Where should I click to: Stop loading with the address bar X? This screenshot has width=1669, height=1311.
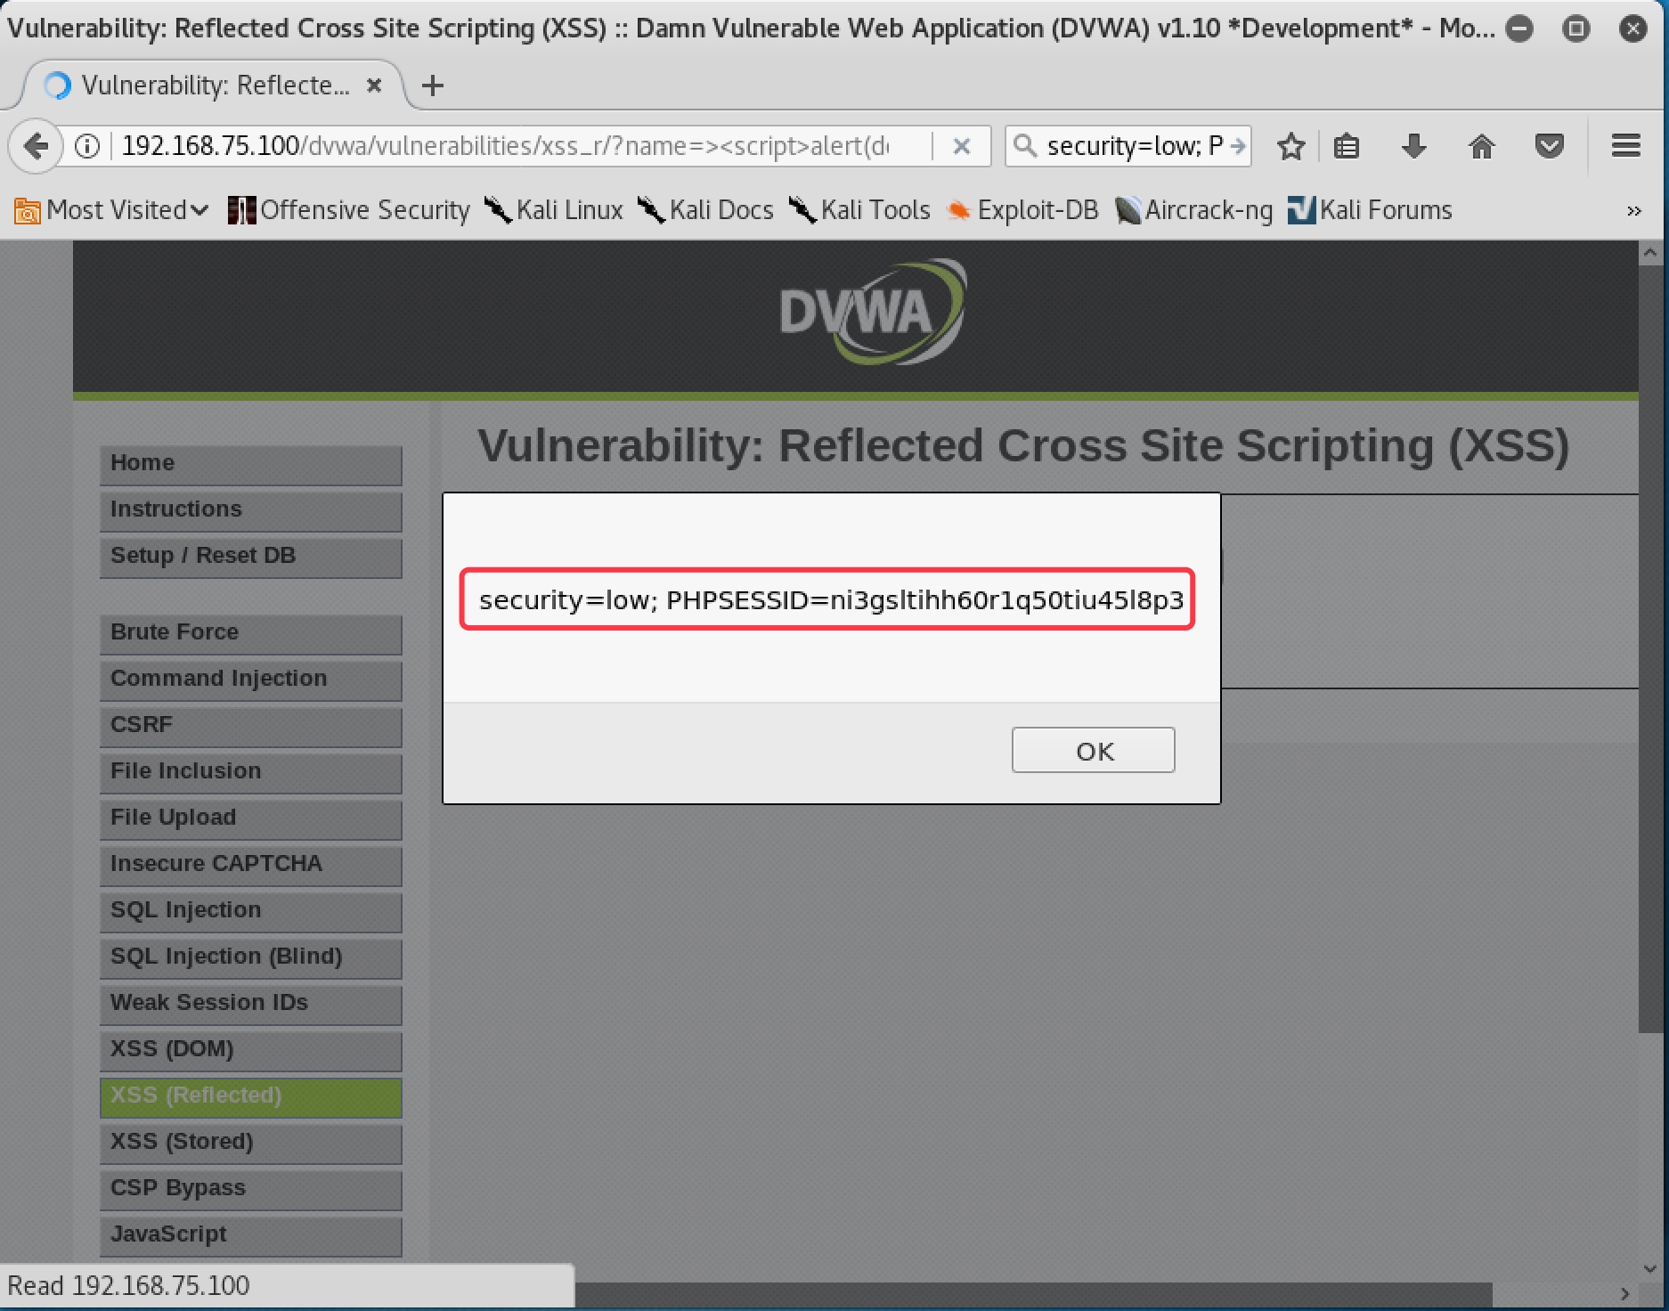click(961, 146)
